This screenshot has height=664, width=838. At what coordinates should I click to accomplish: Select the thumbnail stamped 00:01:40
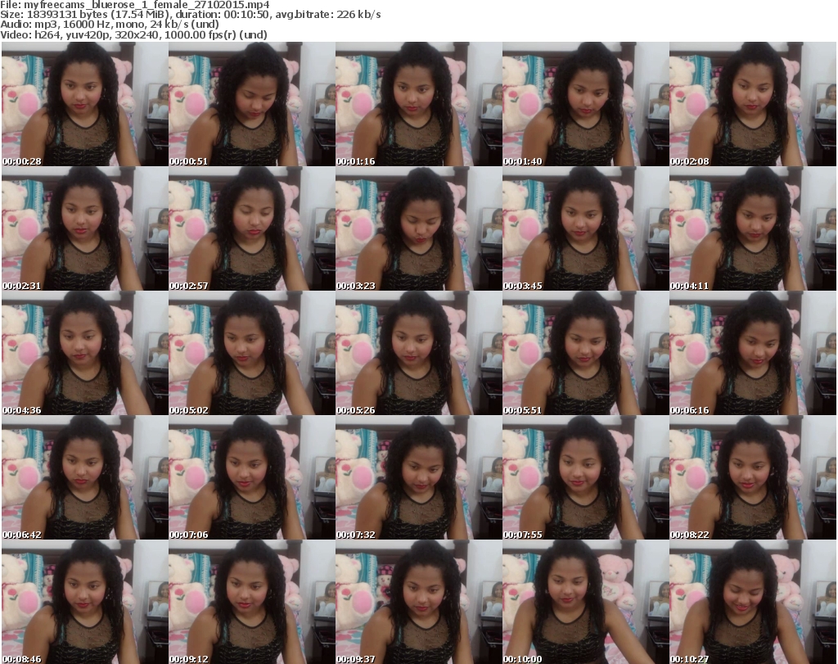[585, 104]
